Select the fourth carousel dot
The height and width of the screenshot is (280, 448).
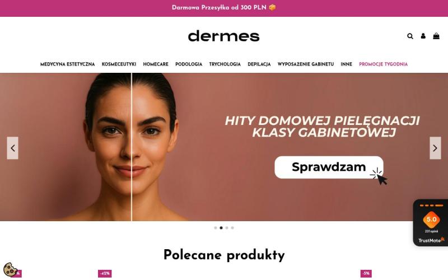[232, 228]
